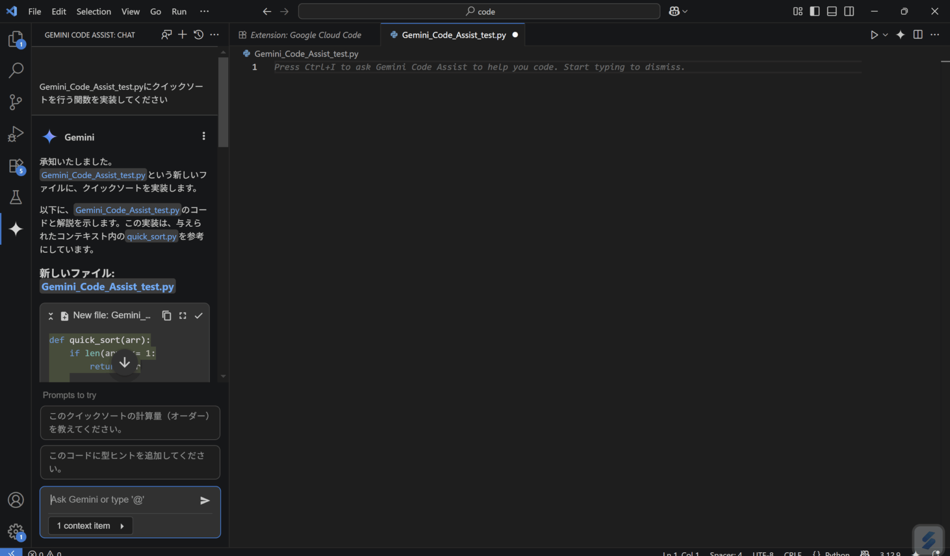Open the errors and warnings status item
Viewport: 950px width, 556px height.
coord(45,553)
